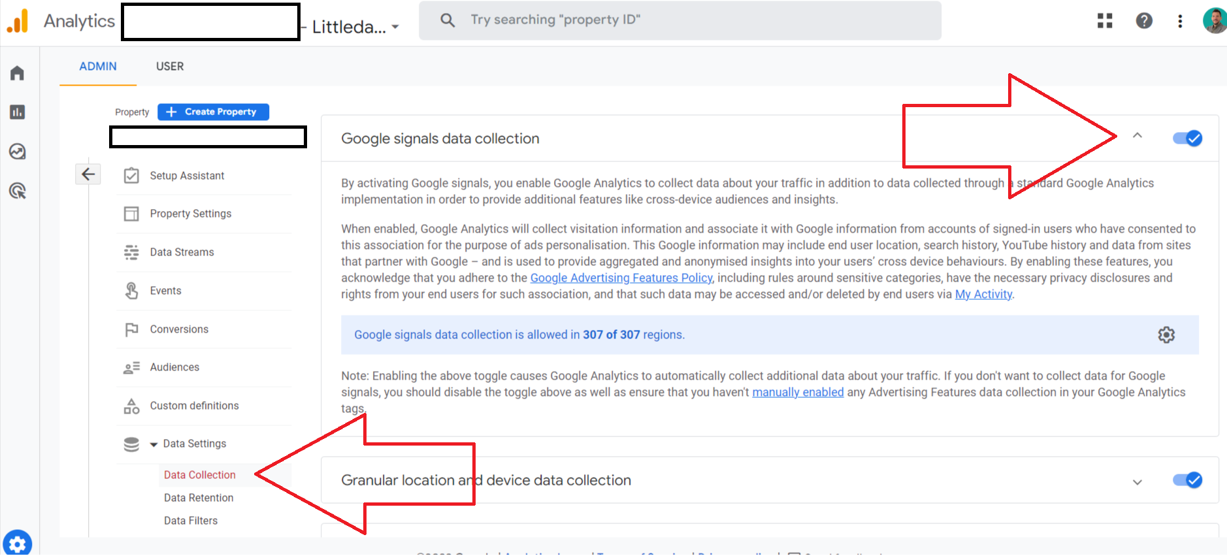Screen dimensions: 1227x556
Task: Click the 307 of 307 regions notice
Action: tap(770, 335)
